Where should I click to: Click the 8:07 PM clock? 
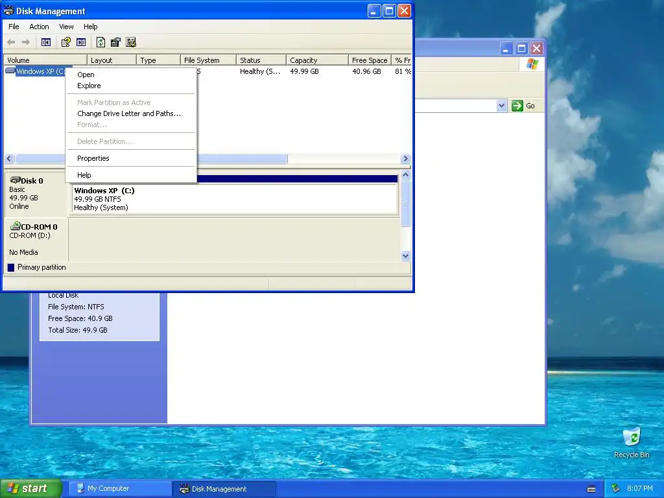point(639,488)
